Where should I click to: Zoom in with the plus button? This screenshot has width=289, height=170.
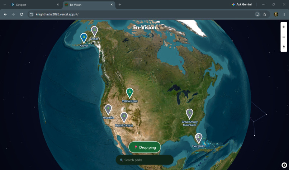284,27
